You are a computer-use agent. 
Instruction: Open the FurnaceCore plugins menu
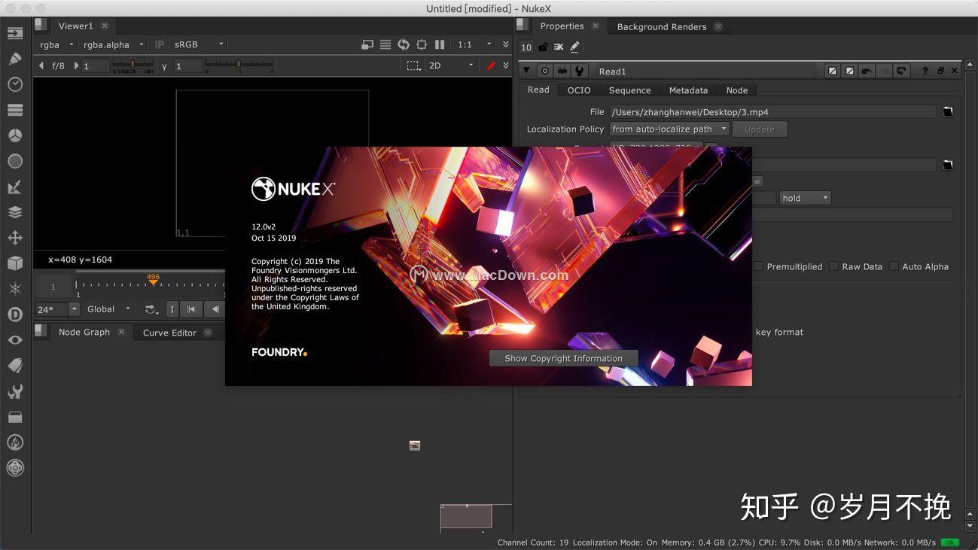tap(15, 442)
